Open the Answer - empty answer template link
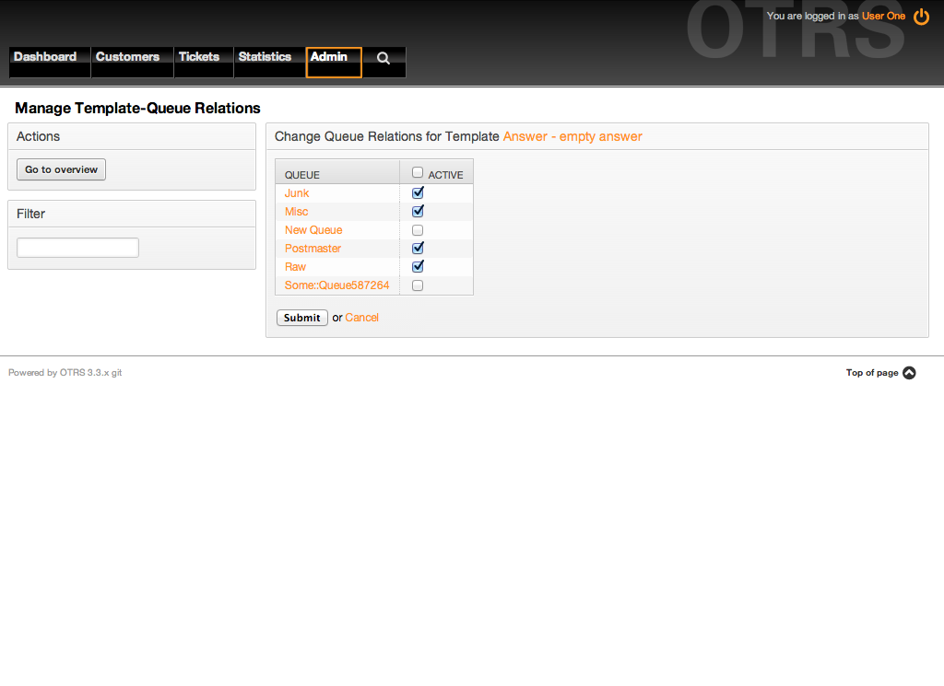The height and width of the screenshot is (686, 944). [572, 136]
